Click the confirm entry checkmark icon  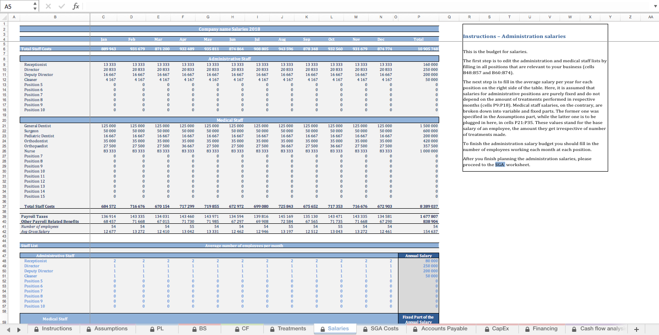pyautogui.click(x=62, y=6)
